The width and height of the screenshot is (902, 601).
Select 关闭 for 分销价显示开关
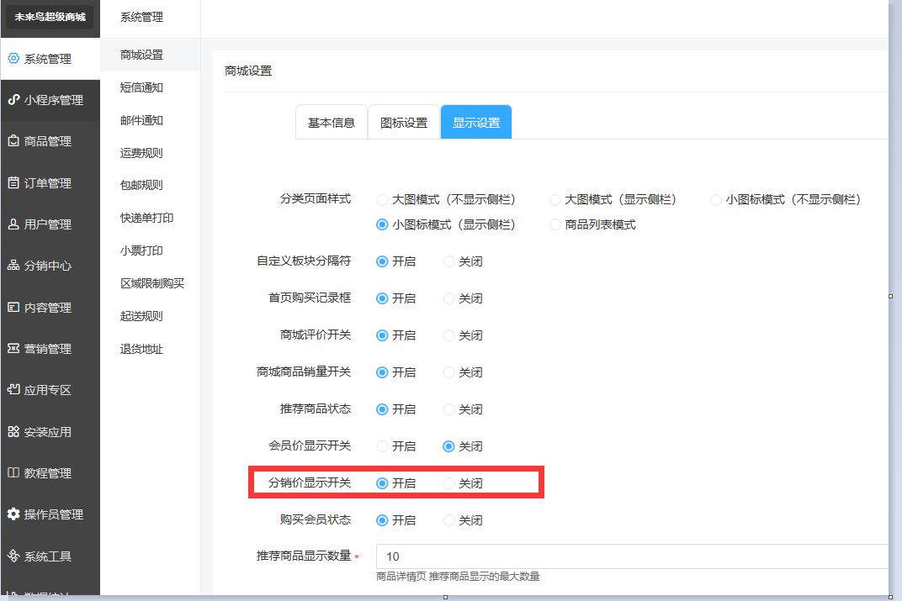tap(449, 483)
